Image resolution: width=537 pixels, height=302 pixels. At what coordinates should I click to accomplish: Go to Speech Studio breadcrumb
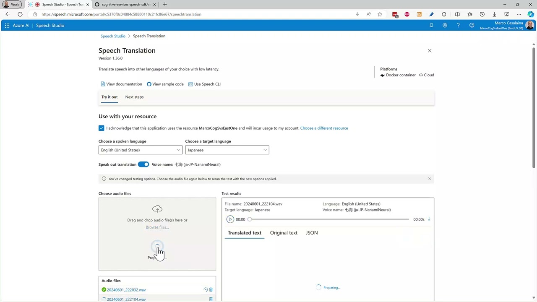(113, 36)
